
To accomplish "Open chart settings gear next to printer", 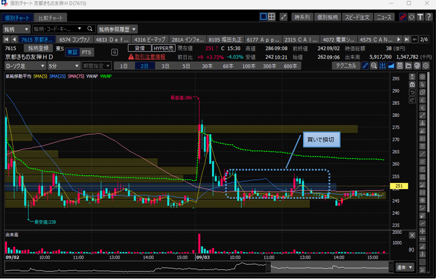I will pyautogui.click(x=425, y=66).
